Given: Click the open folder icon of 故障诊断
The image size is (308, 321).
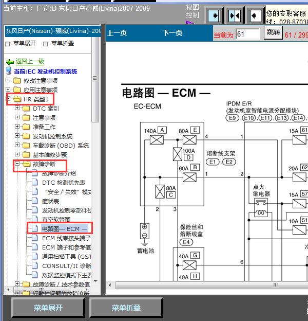Looking at the screenshot, I should [x=27, y=164].
